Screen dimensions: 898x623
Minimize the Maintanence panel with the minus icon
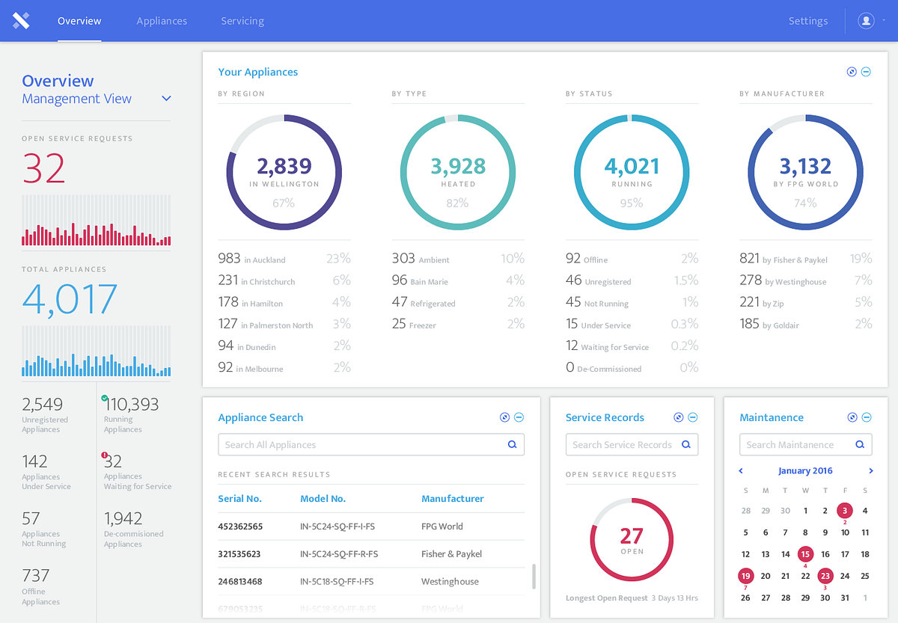tap(867, 417)
